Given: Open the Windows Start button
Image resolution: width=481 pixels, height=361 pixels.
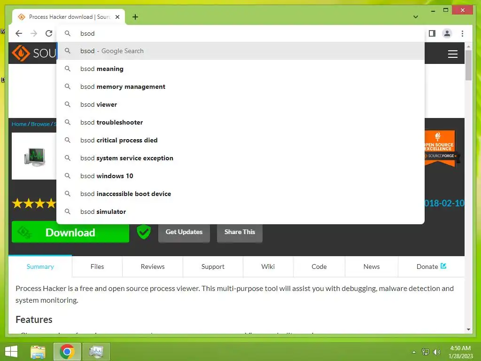Looking at the screenshot, I should pos(11,352).
